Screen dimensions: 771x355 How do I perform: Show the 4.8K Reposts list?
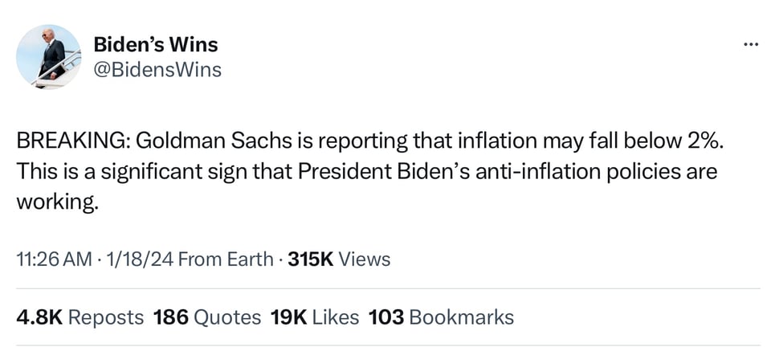coord(80,317)
